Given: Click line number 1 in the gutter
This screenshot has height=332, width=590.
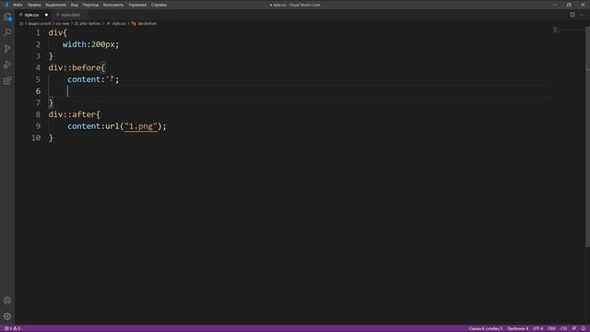Looking at the screenshot, I should coord(38,33).
